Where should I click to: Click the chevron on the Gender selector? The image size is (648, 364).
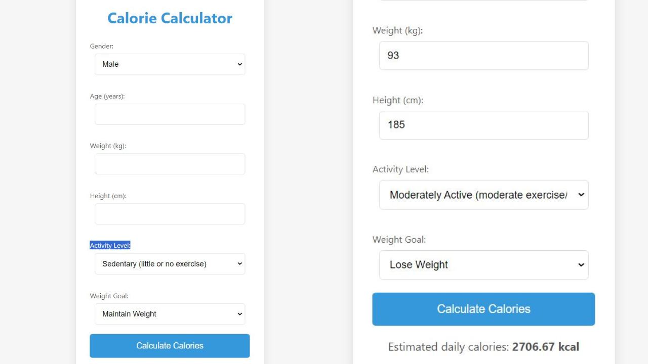pos(239,64)
